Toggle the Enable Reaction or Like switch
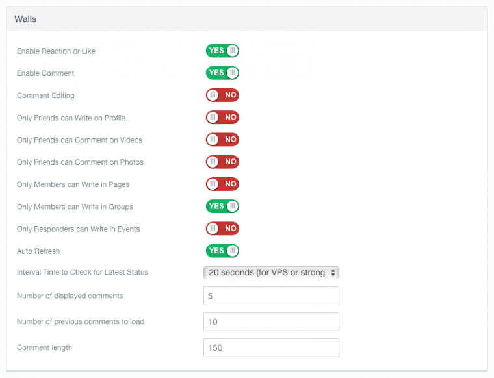Screen dimensions: 494x378 click(x=222, y=51)
